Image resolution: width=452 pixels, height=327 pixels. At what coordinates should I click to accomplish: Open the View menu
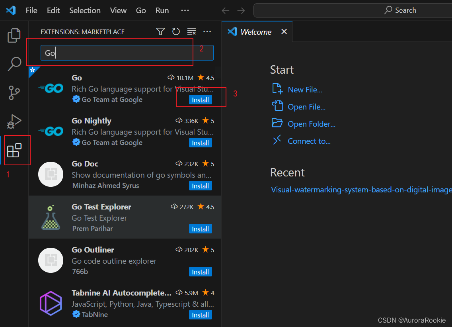(x=118, y=11)
